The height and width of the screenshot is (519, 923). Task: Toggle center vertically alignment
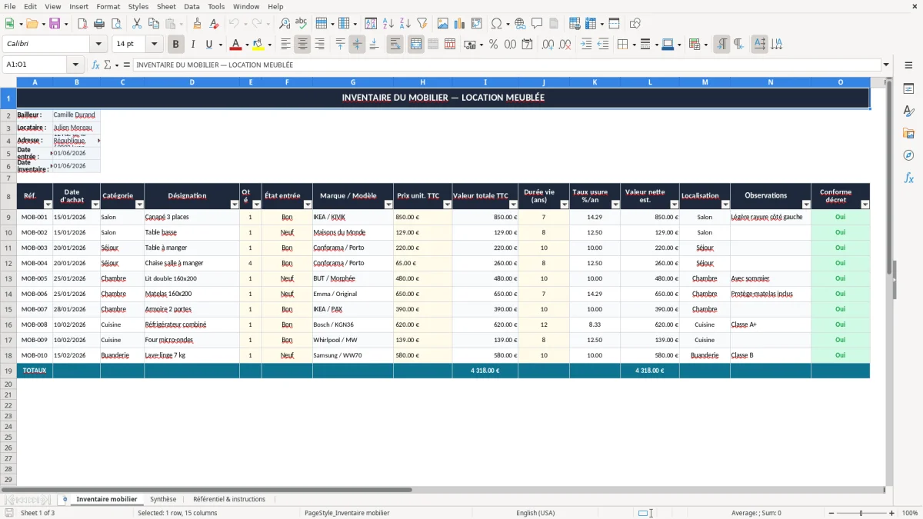point(357,45)
